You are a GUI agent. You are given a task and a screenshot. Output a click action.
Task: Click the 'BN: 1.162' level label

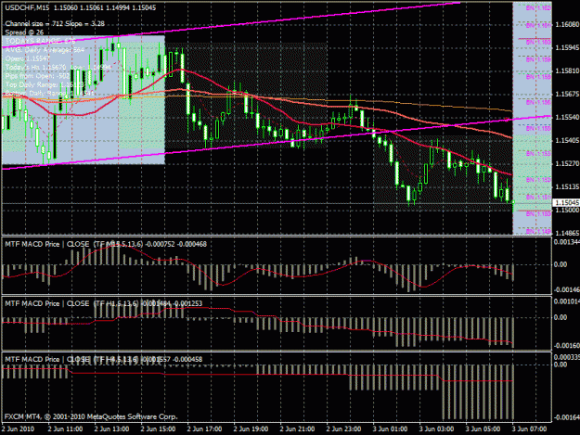[x=538, y=7]
